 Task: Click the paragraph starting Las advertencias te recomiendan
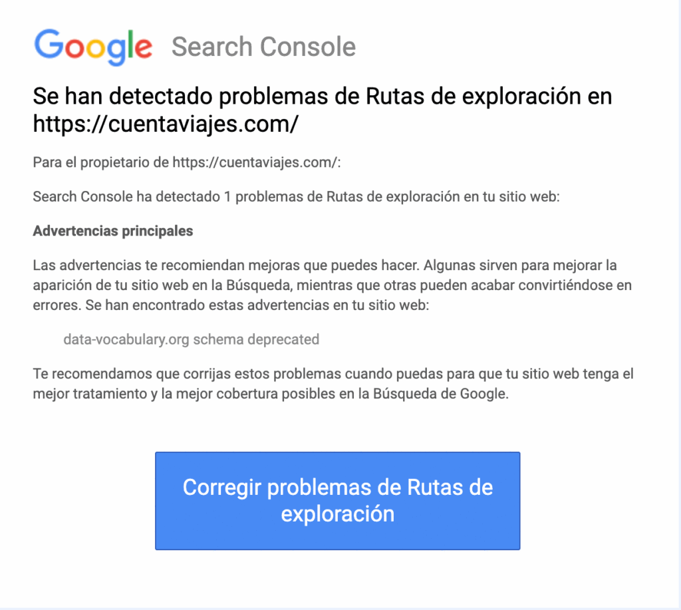pos(333,285)
